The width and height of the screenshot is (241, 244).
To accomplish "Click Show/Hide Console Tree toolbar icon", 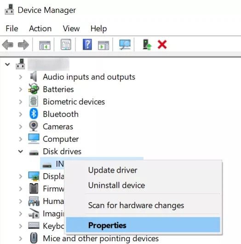I will coord(45,45).
